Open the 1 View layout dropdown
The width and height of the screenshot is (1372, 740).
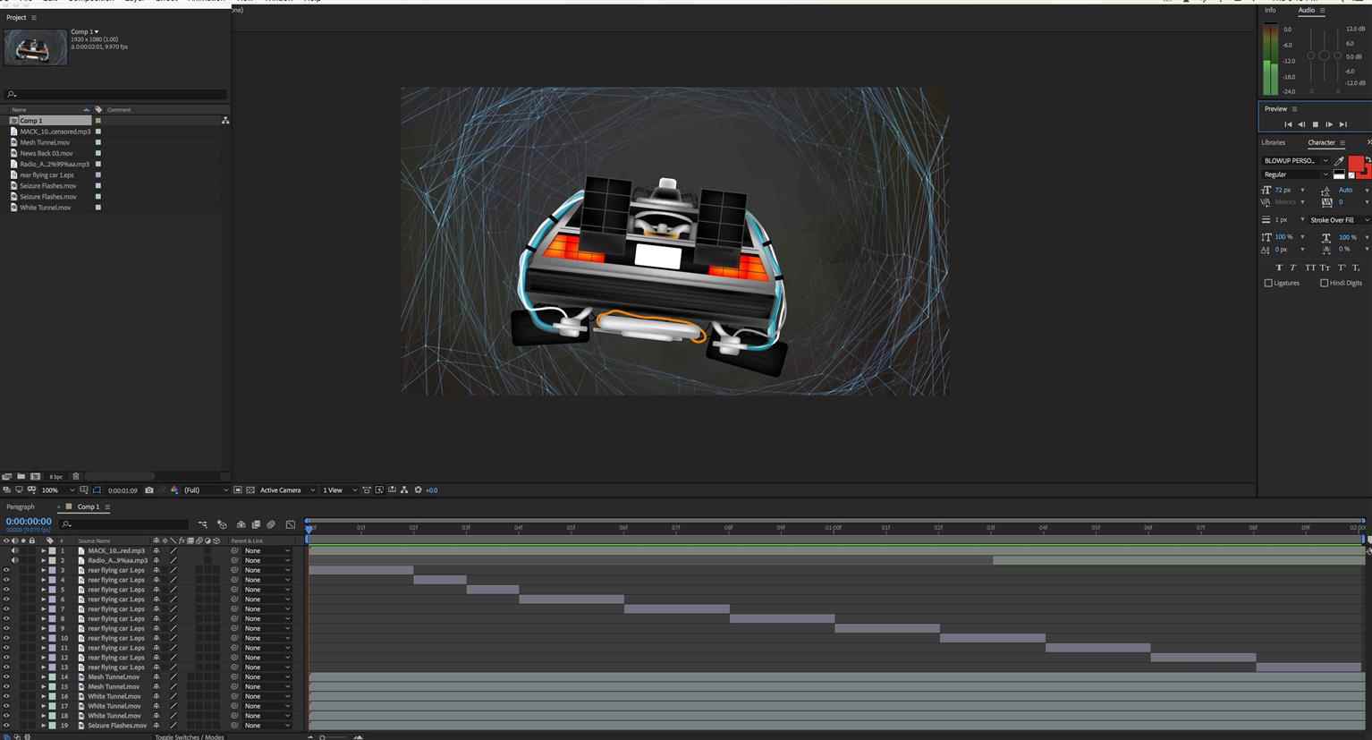pos(340,490)
